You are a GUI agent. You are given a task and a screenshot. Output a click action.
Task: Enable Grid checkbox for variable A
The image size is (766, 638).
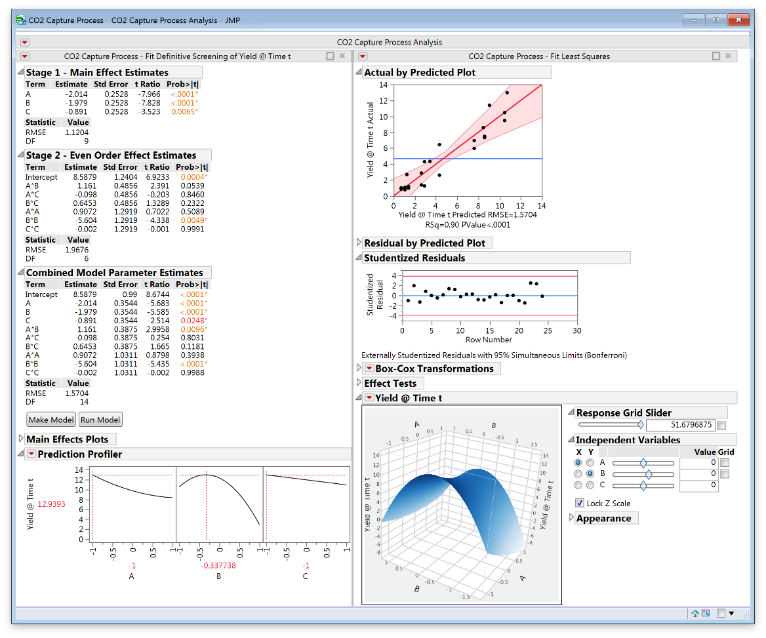pyautogui.click(x=725, y=463)
